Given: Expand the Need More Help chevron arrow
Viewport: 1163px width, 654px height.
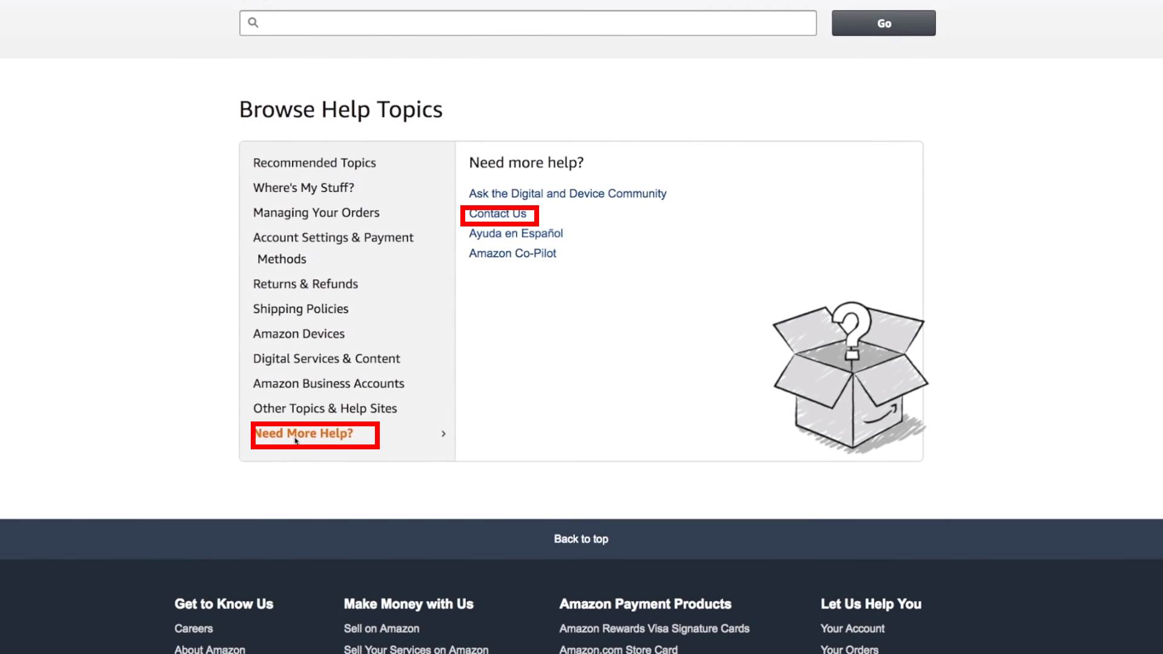Looking at the screenshot, I should click(443, 434).
